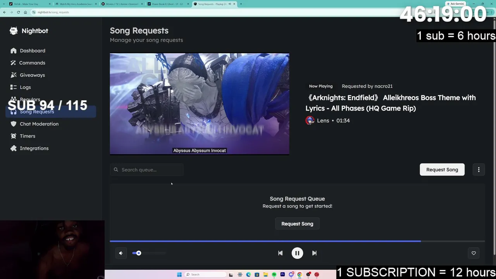The image size is (496, 279).
Task: Open Adobe Premiere Pro from the taskbar
Action: pyautogui.click(x=282, y=275)
